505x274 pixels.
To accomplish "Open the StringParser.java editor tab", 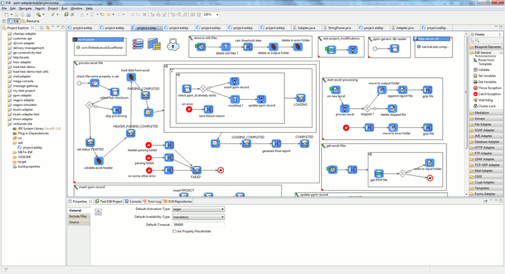I will 339,28.
